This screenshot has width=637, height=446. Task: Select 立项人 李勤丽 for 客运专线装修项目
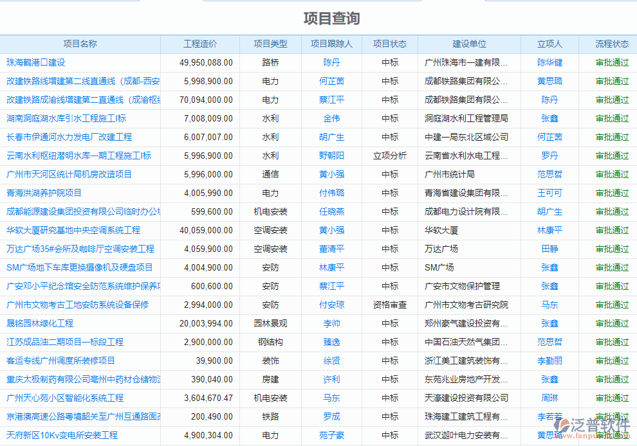tap(549, 361)
